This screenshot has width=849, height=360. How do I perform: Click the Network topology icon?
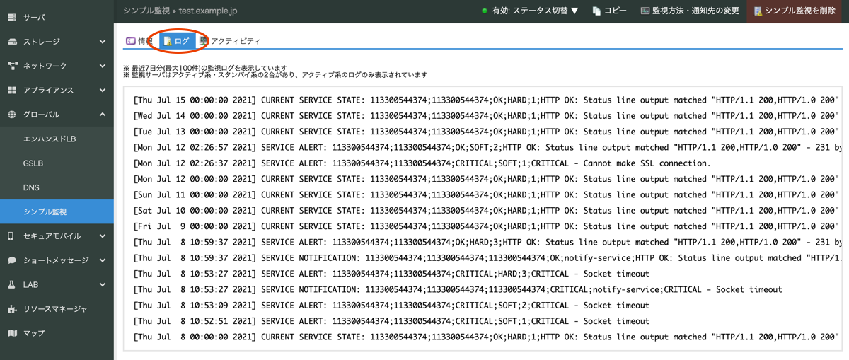pos(12,66)
